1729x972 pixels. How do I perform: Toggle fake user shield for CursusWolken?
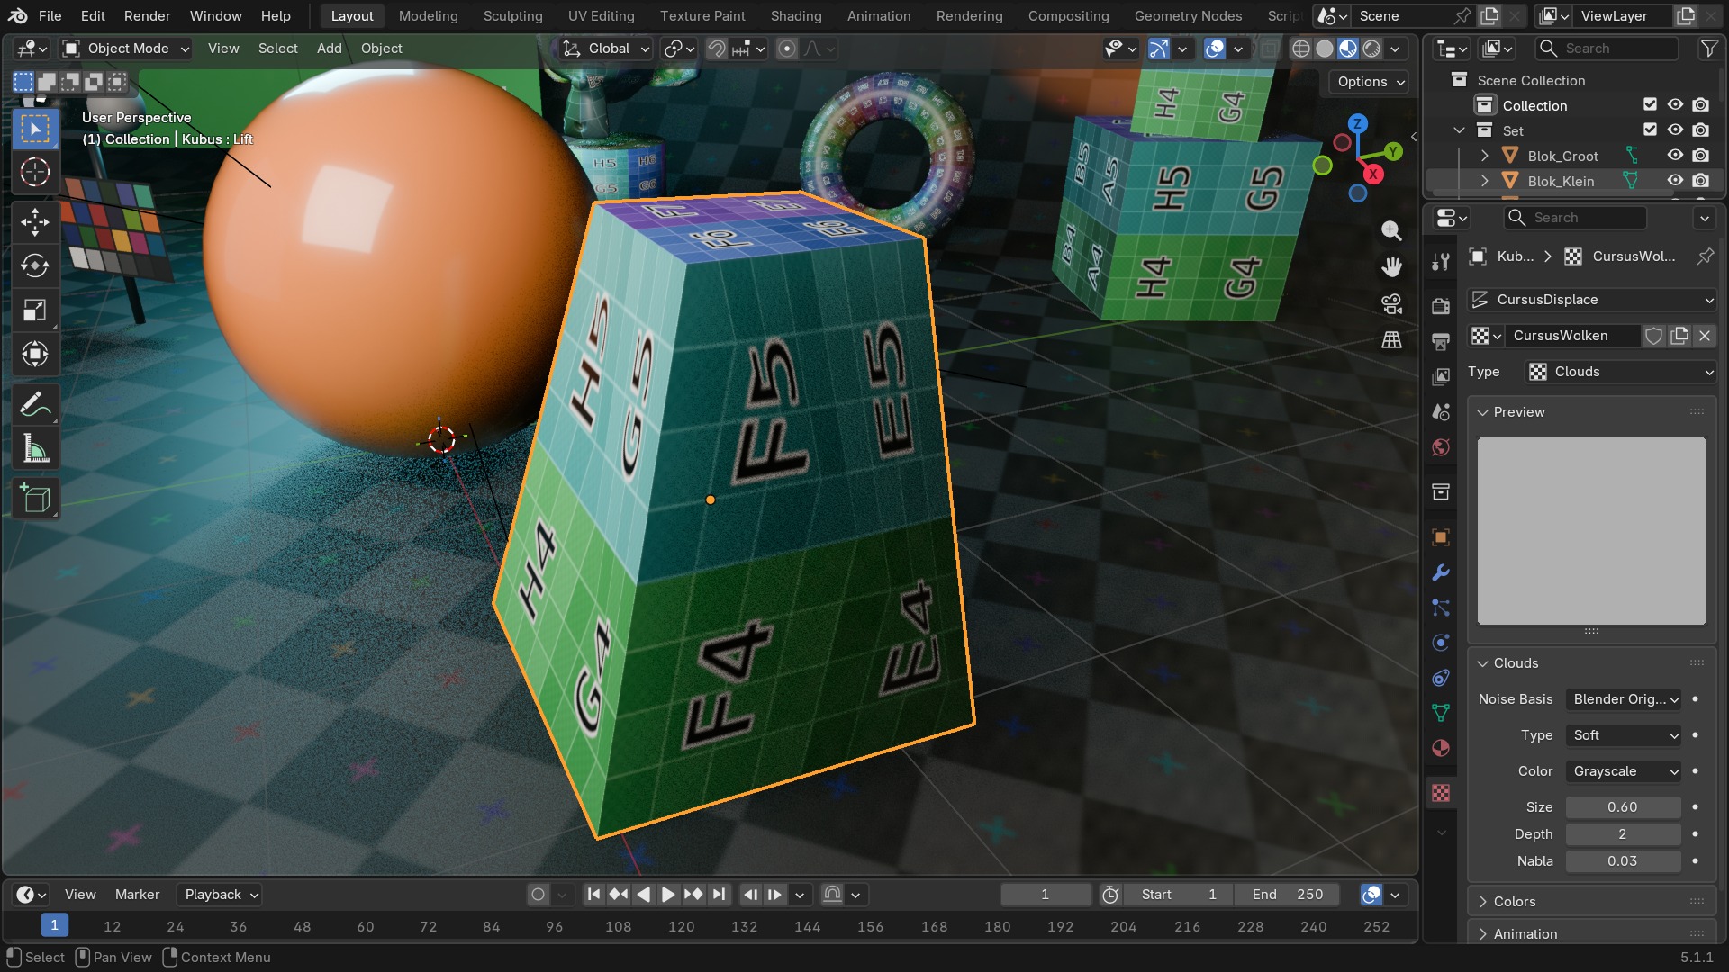[1654, 336]
